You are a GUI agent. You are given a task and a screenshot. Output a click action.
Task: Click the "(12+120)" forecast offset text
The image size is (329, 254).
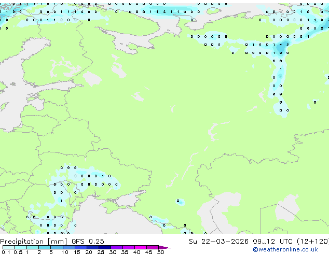point(313,242)
